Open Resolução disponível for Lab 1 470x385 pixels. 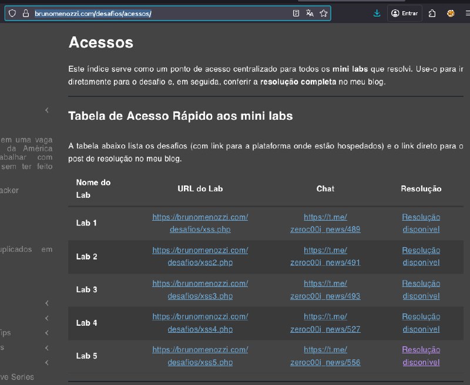click(x=421, y=223)
